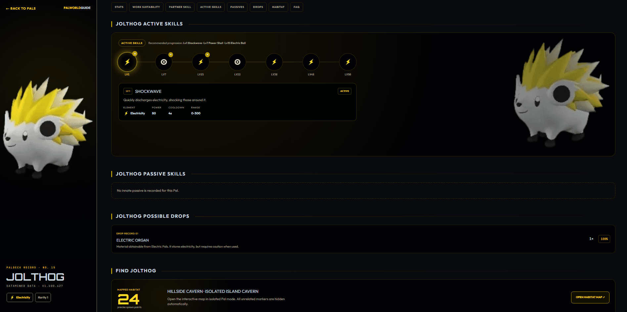
Task: Go back to Pals list
Action: point(21,9)
